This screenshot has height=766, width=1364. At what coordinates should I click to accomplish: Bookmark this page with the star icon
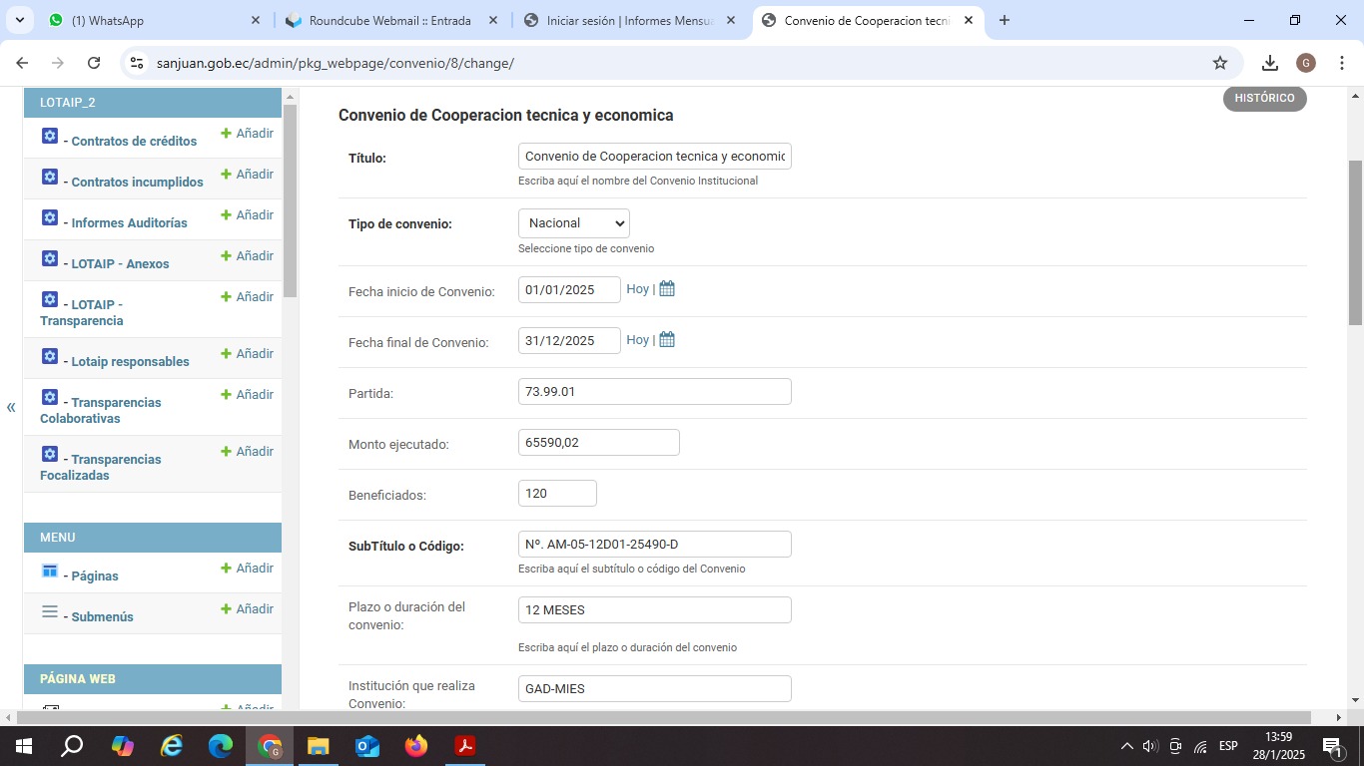pyautogui.click(x=1219, y=63)
